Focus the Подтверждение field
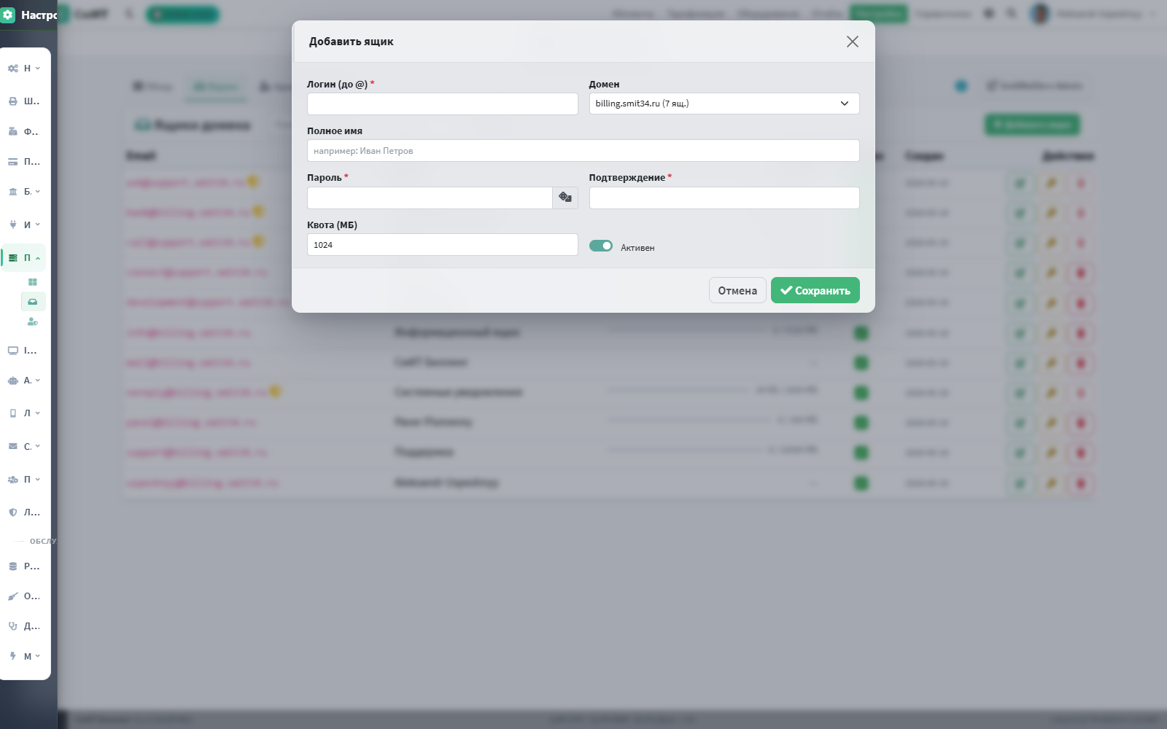The image size is (1167, 729). coord(724,198)
